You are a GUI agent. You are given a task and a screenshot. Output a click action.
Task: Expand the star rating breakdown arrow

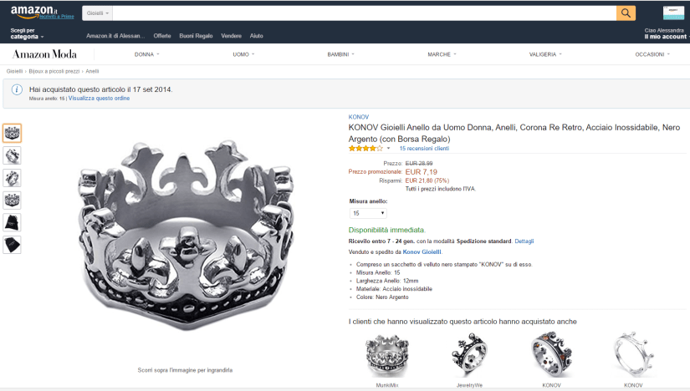tap(389, 149)
